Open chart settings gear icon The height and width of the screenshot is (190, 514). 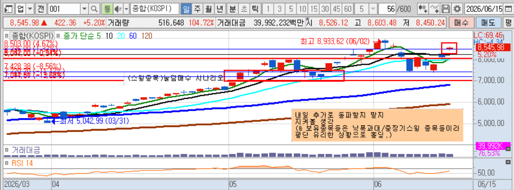click(457, 8)
